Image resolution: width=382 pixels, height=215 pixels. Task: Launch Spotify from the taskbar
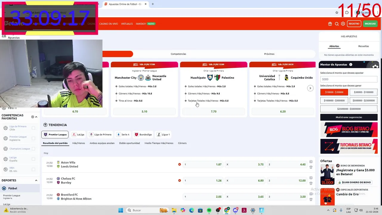coord(209,210)
